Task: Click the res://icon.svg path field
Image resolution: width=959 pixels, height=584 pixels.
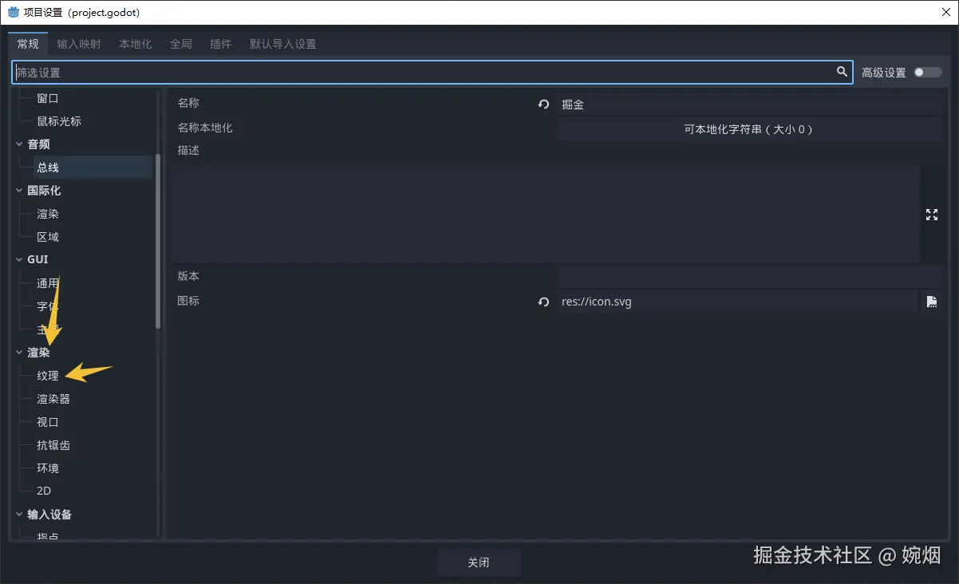Action: (x=738, y=302)
